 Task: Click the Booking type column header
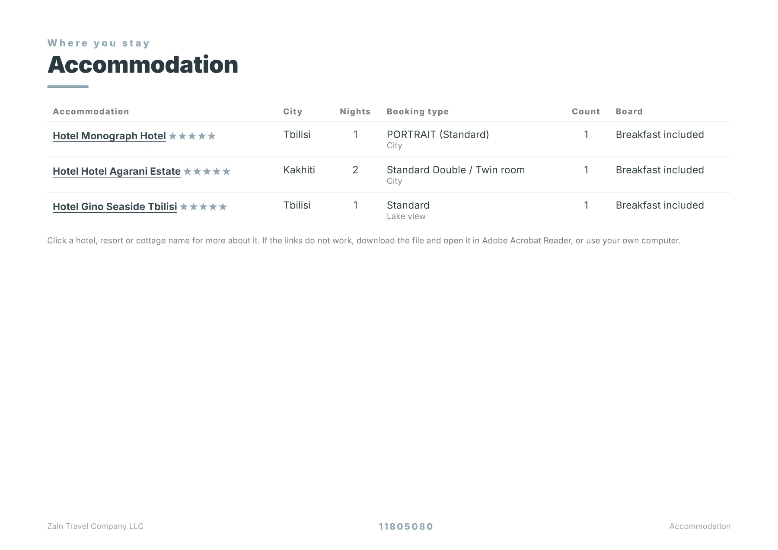tap(418, 112)
